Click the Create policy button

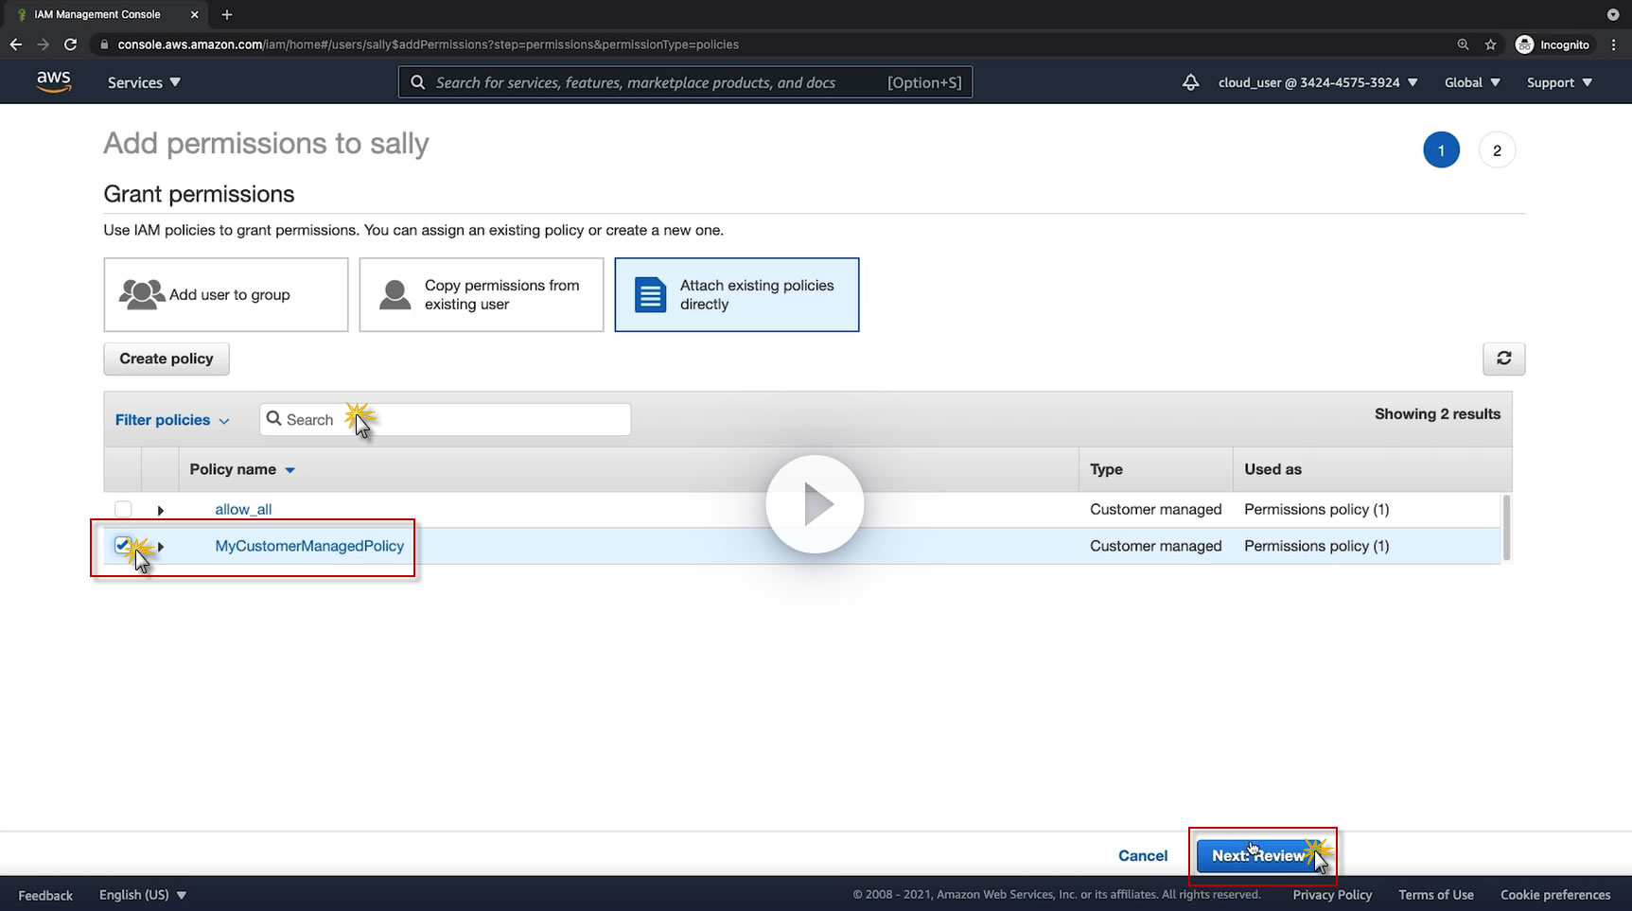[167, 359]
